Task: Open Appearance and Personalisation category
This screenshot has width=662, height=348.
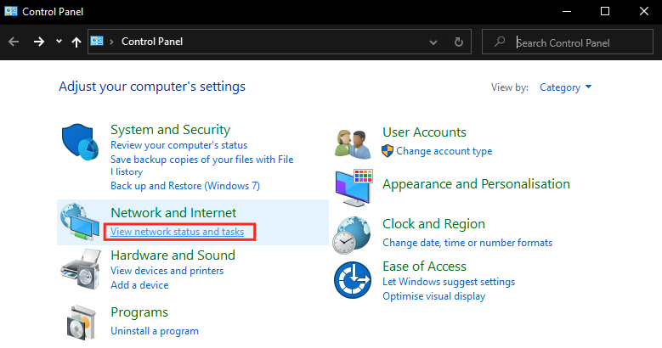Action: 476,184
